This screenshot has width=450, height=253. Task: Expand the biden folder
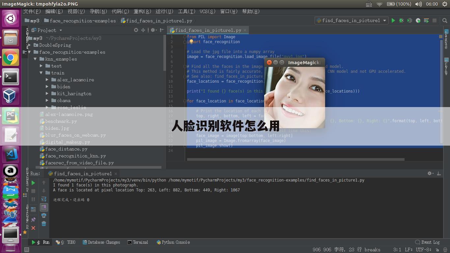(x=47, y=87)
